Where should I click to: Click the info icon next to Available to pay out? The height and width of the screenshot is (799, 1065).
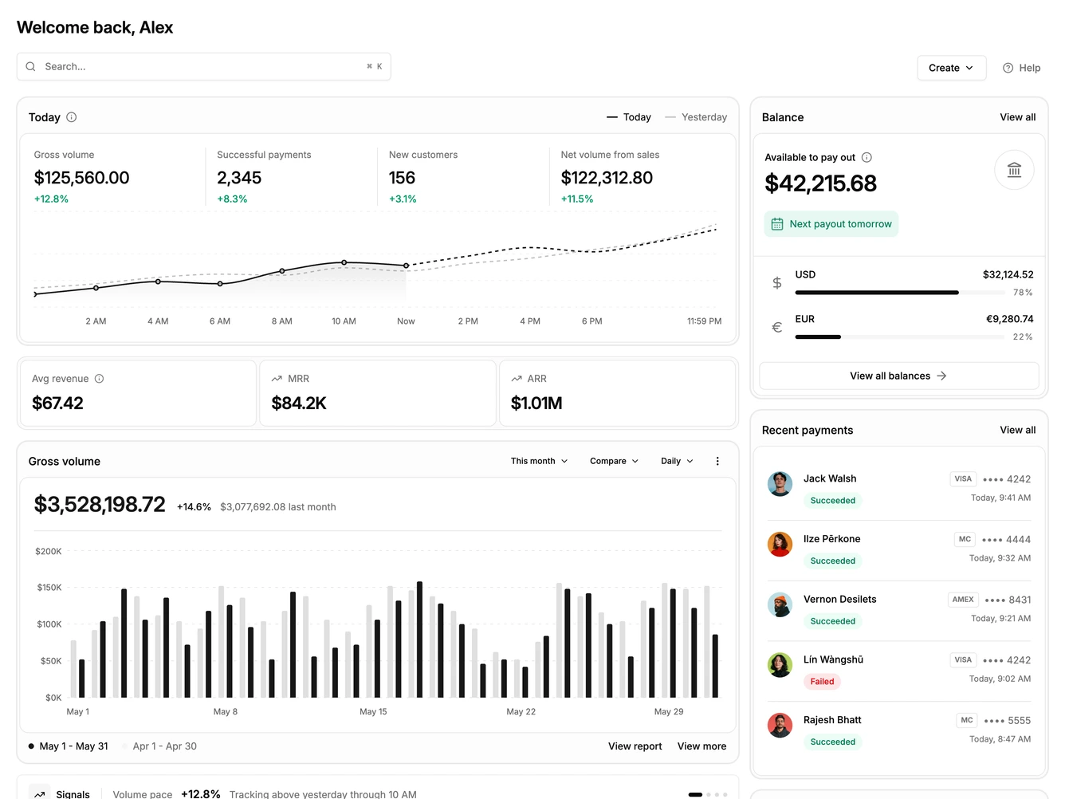pyautogui.click(x=867, y=157)
